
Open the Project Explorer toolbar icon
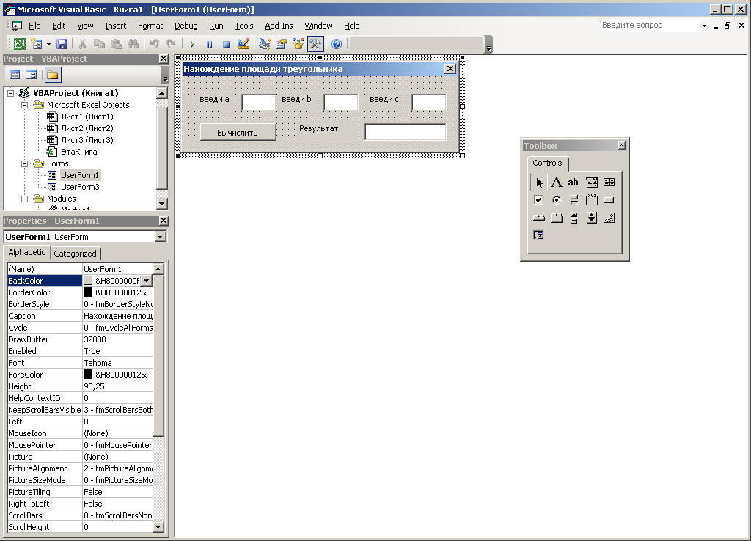click(x=264, y=44)
